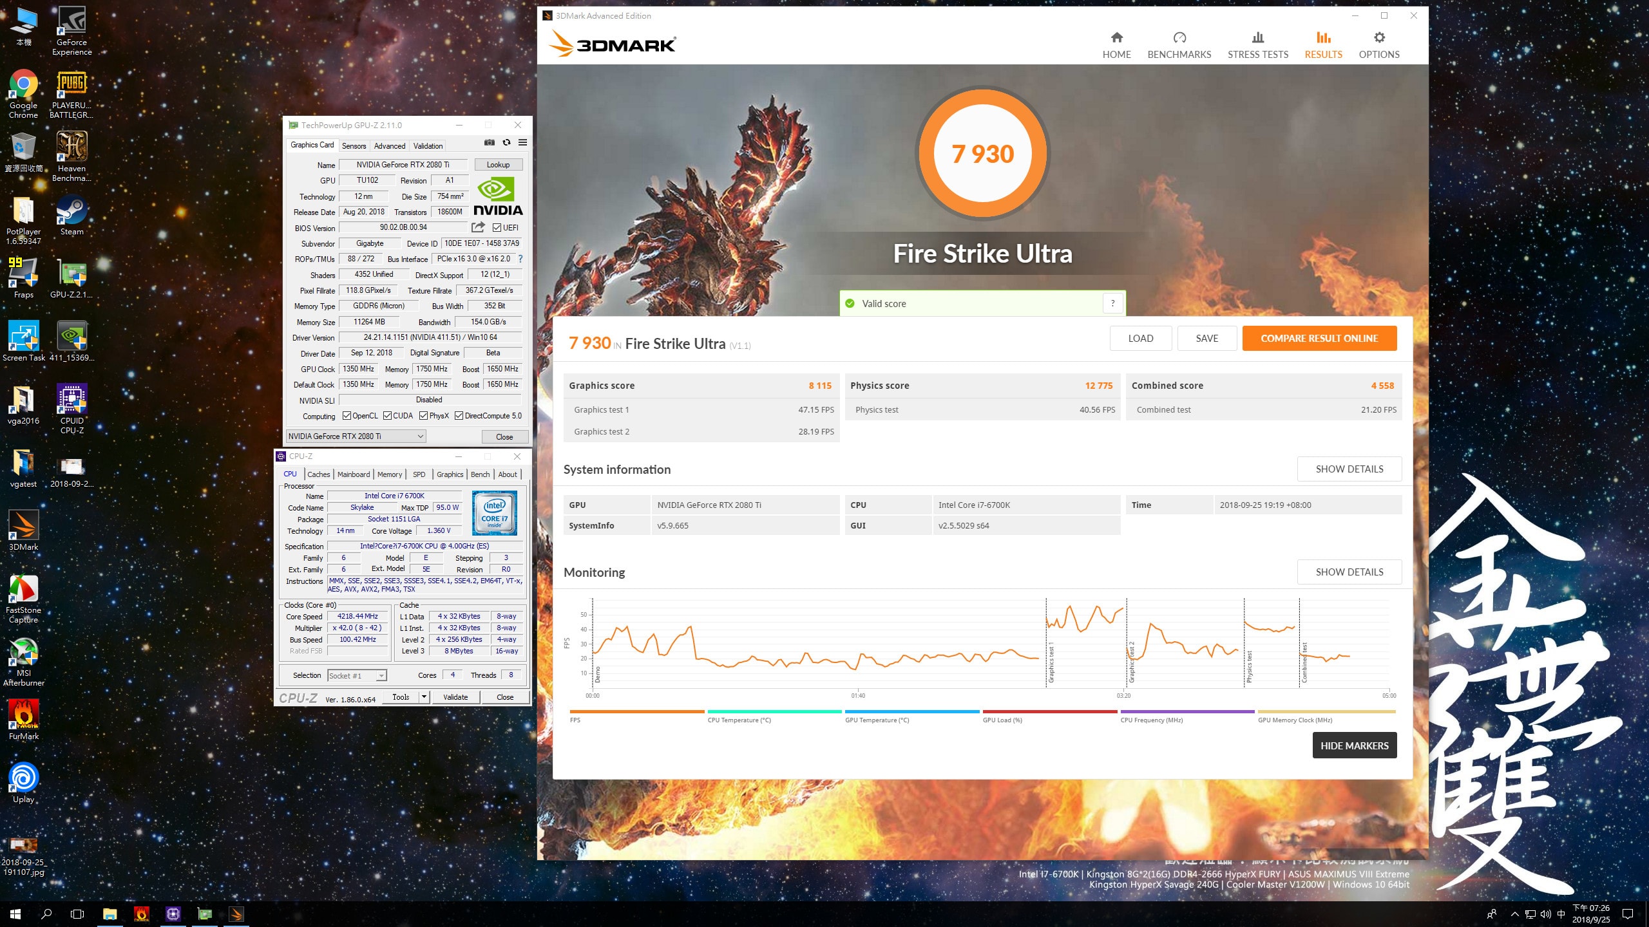Click SAVE result button
The height and width of the screenshot is (927, 1649).
pyautogui.click(x=1206, y=338)
